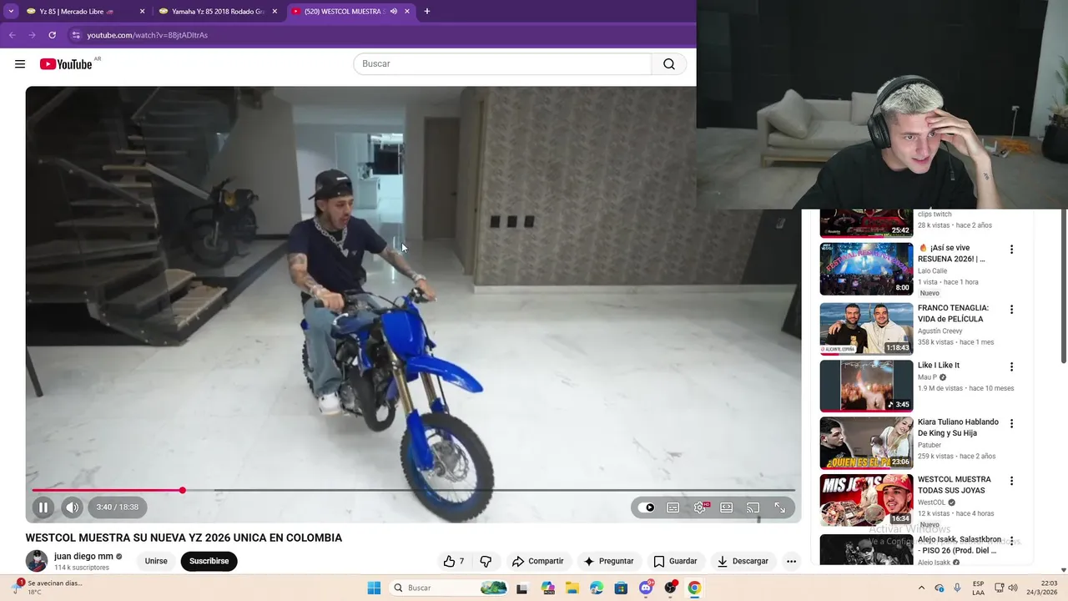This screenshot has height=601, width=1068.
Task: Pause the playing video
Action: [x=43, y=507]
